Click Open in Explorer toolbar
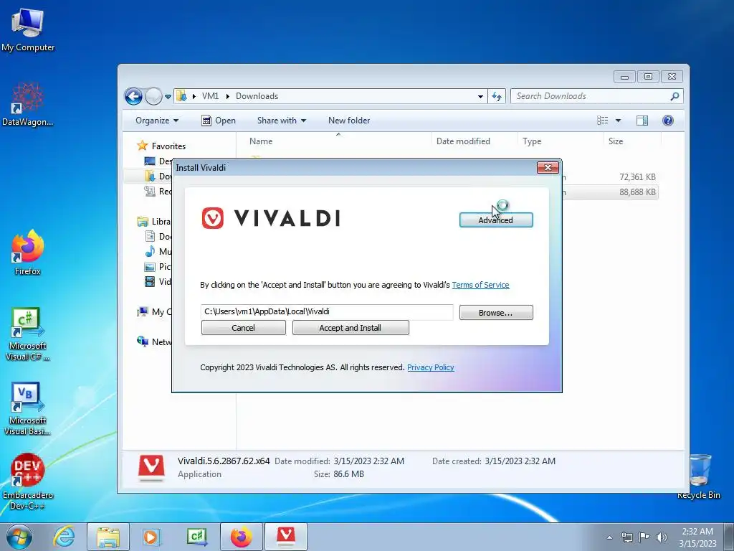734x551 pixels. pyautogui.click(x=219, y=121)
